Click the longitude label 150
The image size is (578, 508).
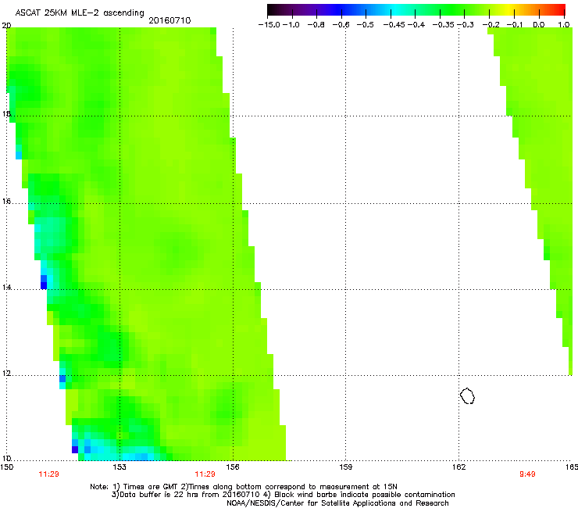coord(6,467)
